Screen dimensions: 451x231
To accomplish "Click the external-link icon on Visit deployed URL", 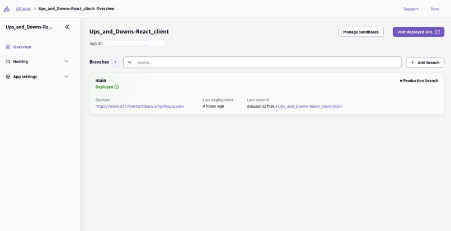I will pyautogui.click(x=438, y=32).
